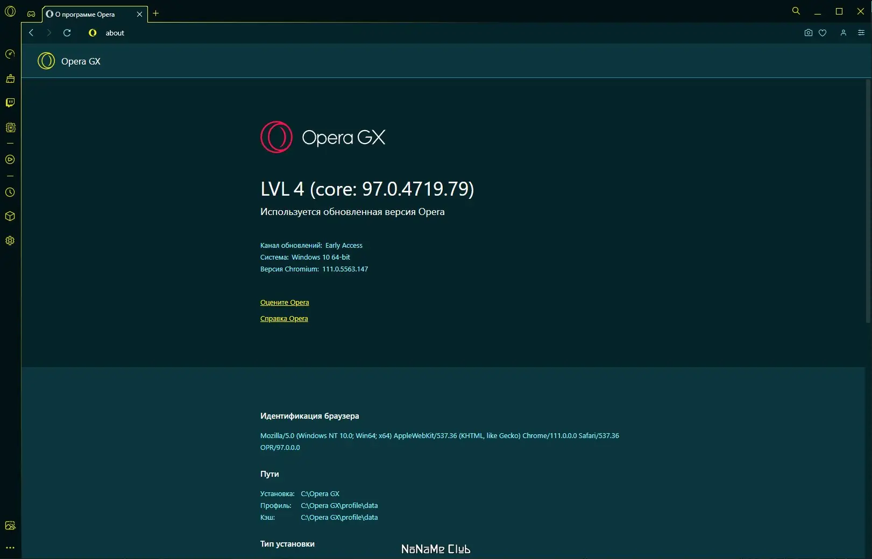
Task: Open Twitch panel in sidebar
Action: click(x=10, y=103)
